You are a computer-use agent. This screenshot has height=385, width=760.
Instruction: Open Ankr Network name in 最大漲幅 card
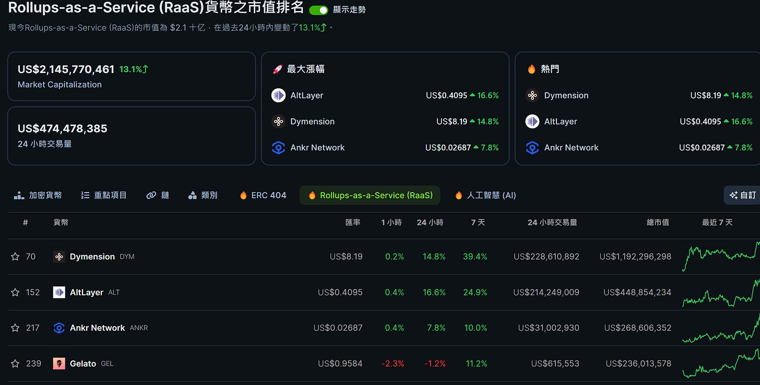pos(317,148)
